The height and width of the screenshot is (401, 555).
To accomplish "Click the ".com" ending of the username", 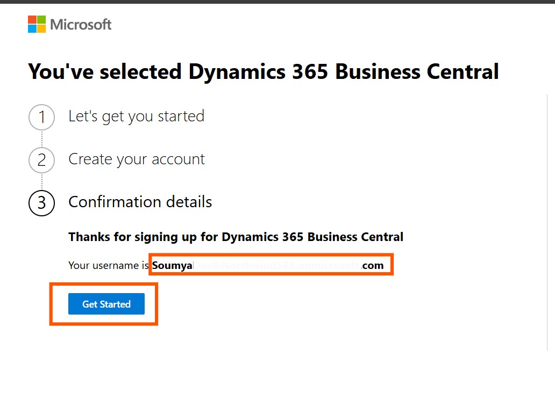I will point(373,265).
